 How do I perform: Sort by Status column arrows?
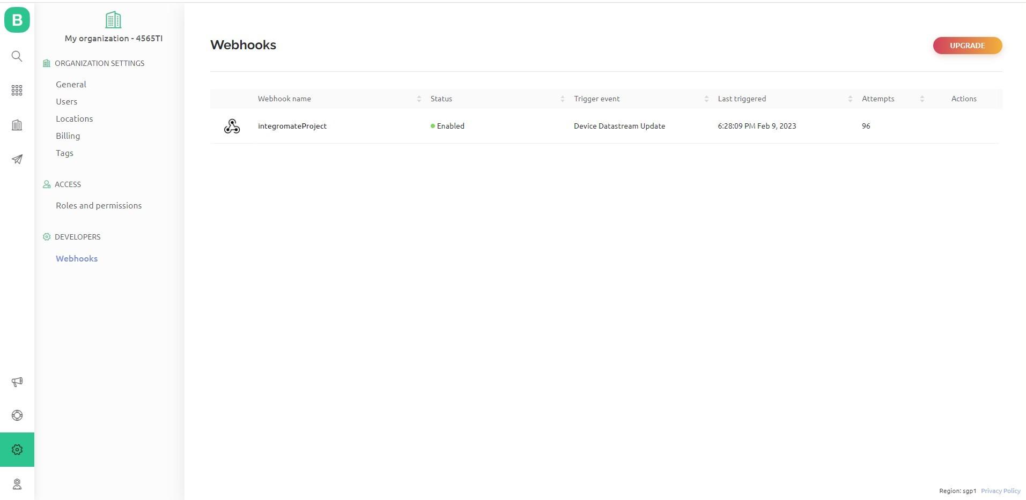pyautogui.click(x=562, y=99)
